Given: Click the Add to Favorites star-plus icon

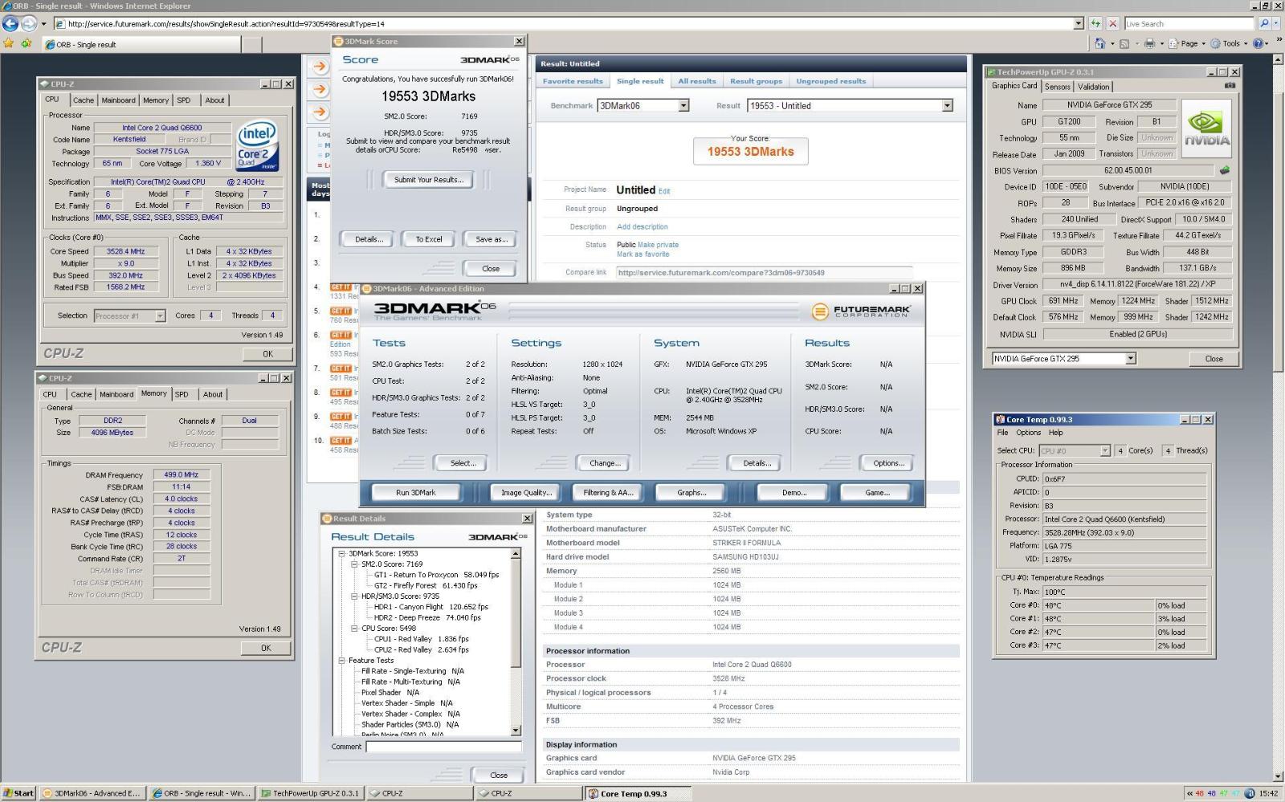Looking at the screenshot, I should click(x=27, y=43).
